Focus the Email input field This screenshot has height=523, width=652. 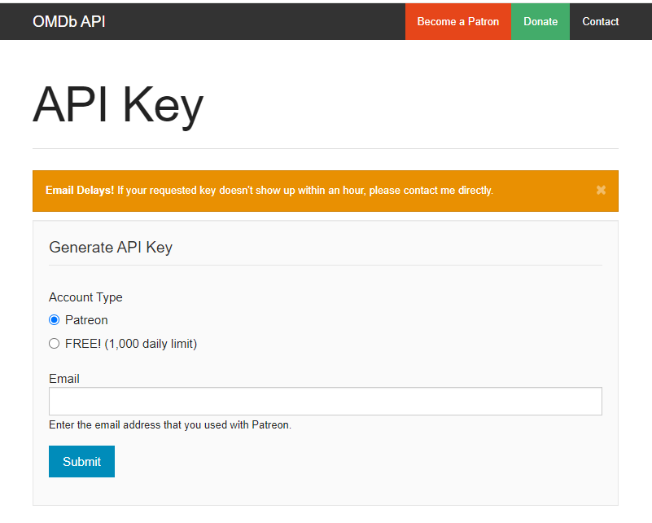325,401
